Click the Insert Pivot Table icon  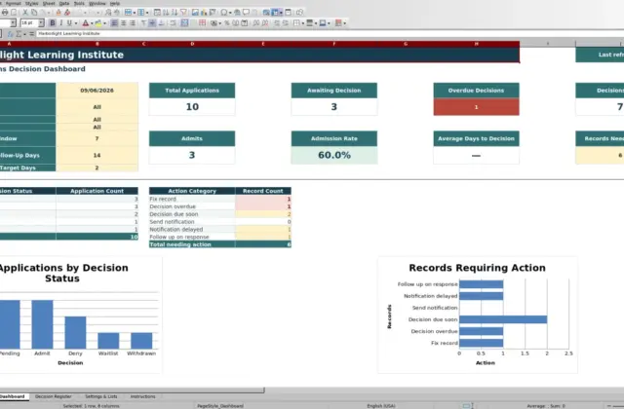(x=213, y=13)
